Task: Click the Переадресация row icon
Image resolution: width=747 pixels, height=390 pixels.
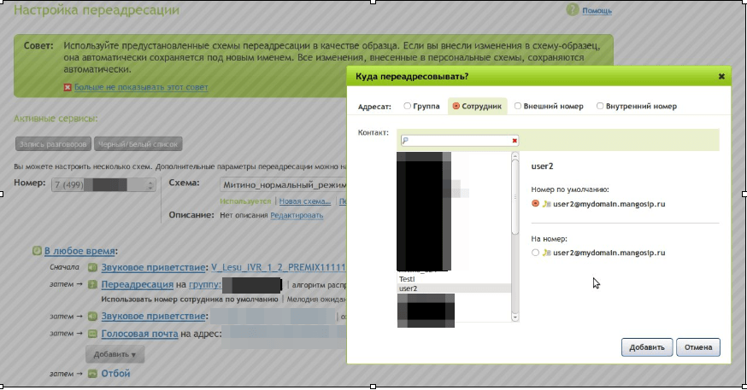Action: pyautogui.click(x=92, y=285)
